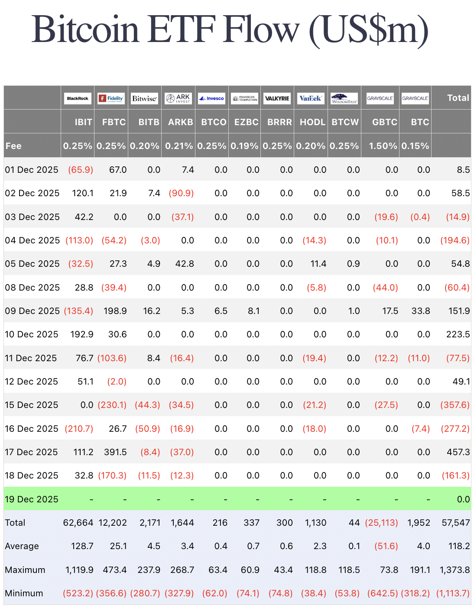The image size is (474, 608).
Task: Select the BRRR ticker header
Action: [279, 122]
